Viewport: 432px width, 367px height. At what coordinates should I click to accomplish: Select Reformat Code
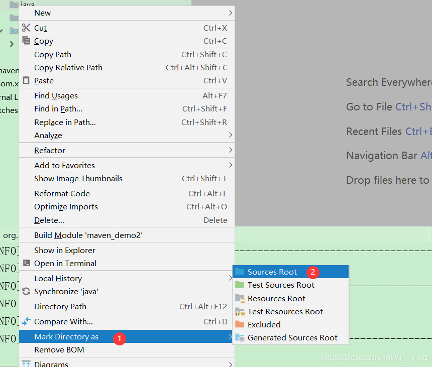pyautogui.click(x=127, y=194)
